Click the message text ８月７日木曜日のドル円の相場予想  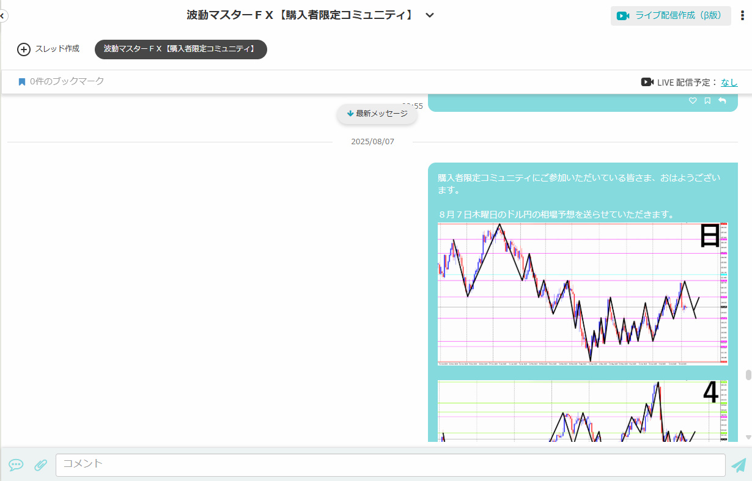(556, 215)
